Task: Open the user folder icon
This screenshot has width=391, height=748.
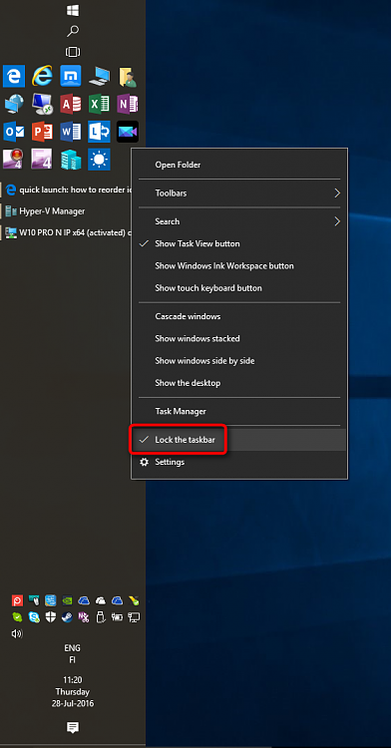Action: (128, 76)
